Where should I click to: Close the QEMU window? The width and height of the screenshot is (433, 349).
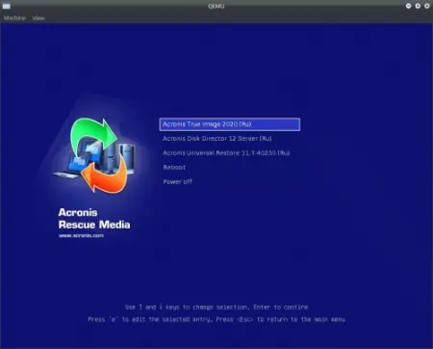coord(427,6)
